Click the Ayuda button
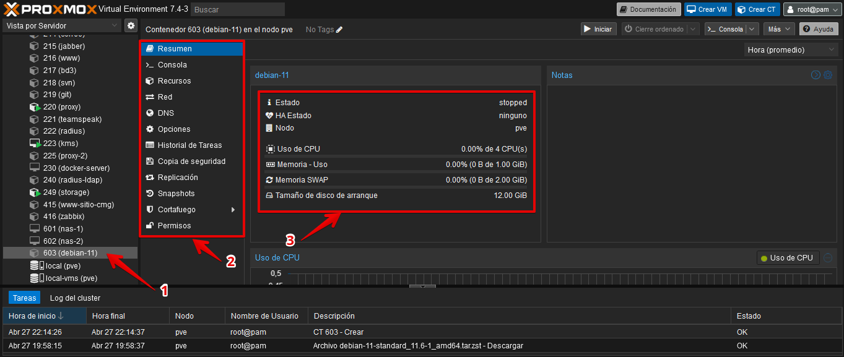Image resolution: width=844 pixels, height=357 pixels. tap(817, 29)
